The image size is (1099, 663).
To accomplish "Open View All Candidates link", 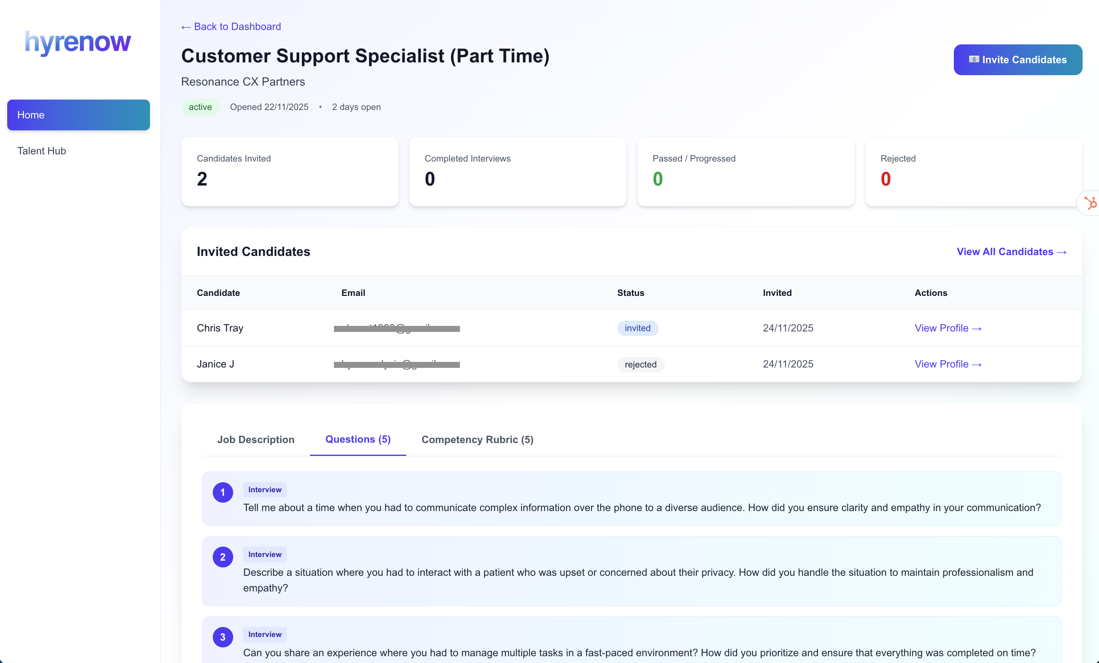I will tap(1011, 252).
